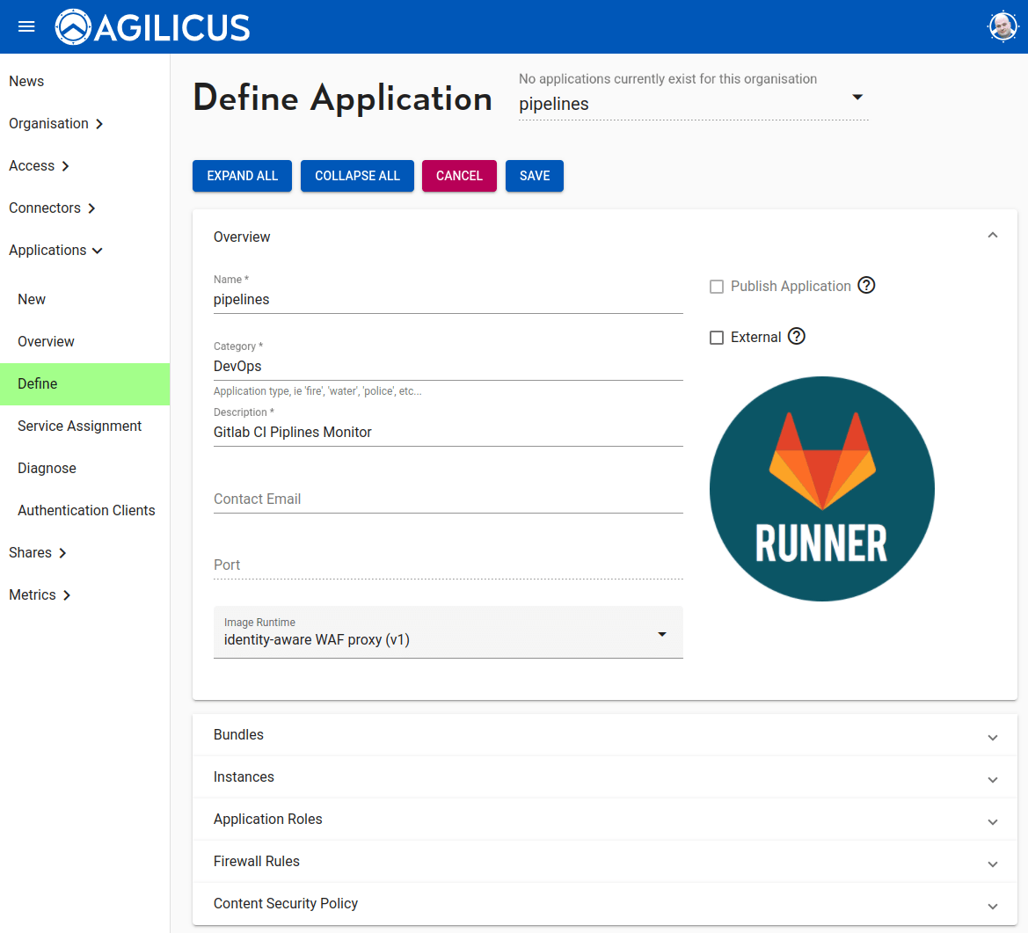
Task: Click the GitLab Runner application icon
Action: 821,489
